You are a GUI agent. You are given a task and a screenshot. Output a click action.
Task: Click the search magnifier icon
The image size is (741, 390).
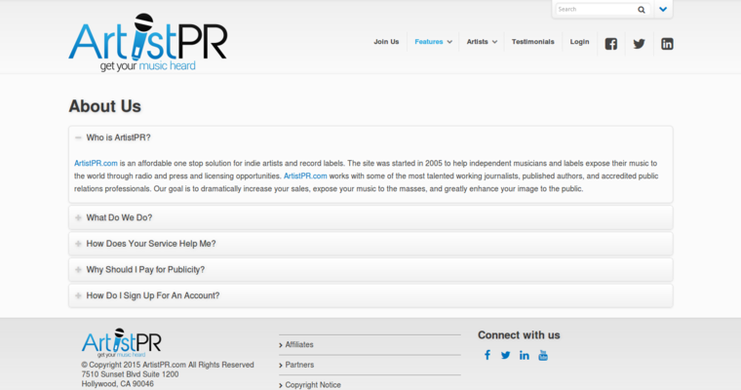click(x=642, y=10)
